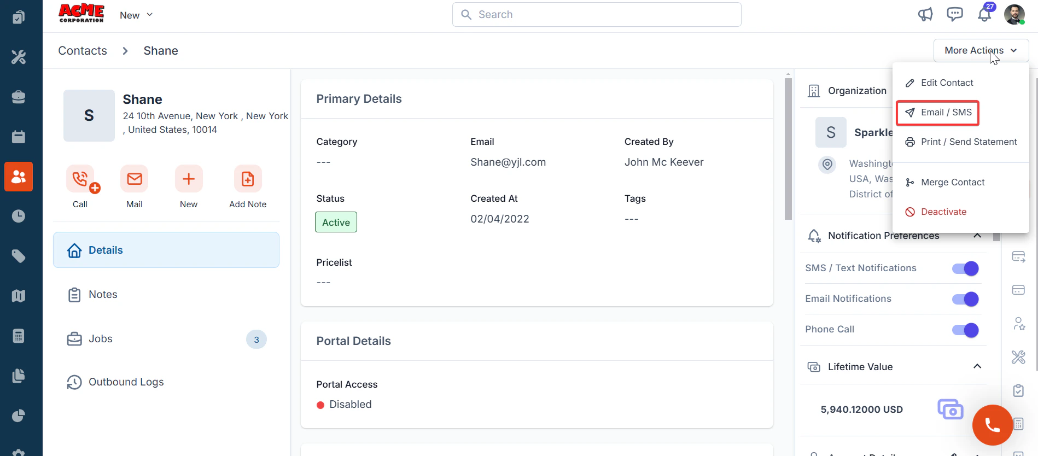Open the briefcase sidebar icon

tap(19, 97)
